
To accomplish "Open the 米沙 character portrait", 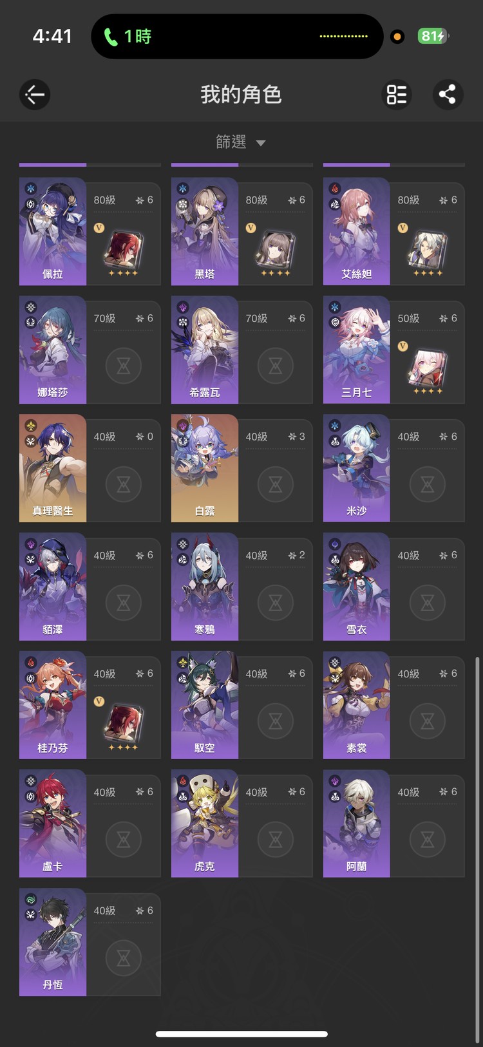I will click(357, 468).
